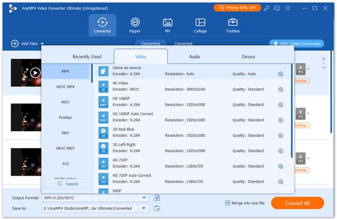The image size is (337, 220).
Task: Open settings gear for HD 720P
Action: click(280, 167)
